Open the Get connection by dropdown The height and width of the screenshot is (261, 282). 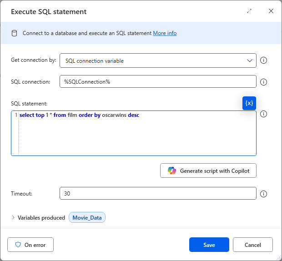pos(158,60)
